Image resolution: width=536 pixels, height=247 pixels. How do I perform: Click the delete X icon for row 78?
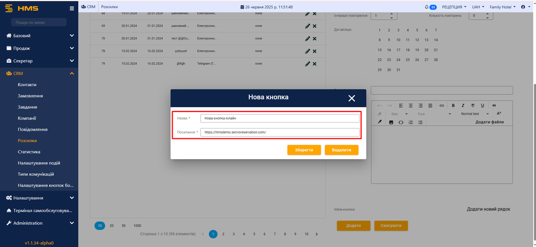(315, 51)
